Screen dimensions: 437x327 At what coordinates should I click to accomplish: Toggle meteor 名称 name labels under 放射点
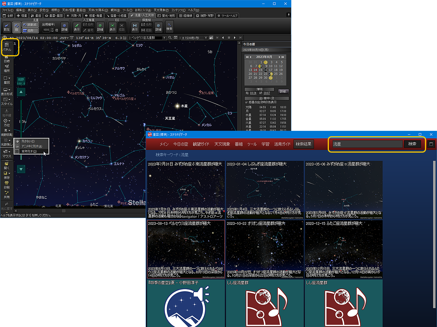[29, 30]
